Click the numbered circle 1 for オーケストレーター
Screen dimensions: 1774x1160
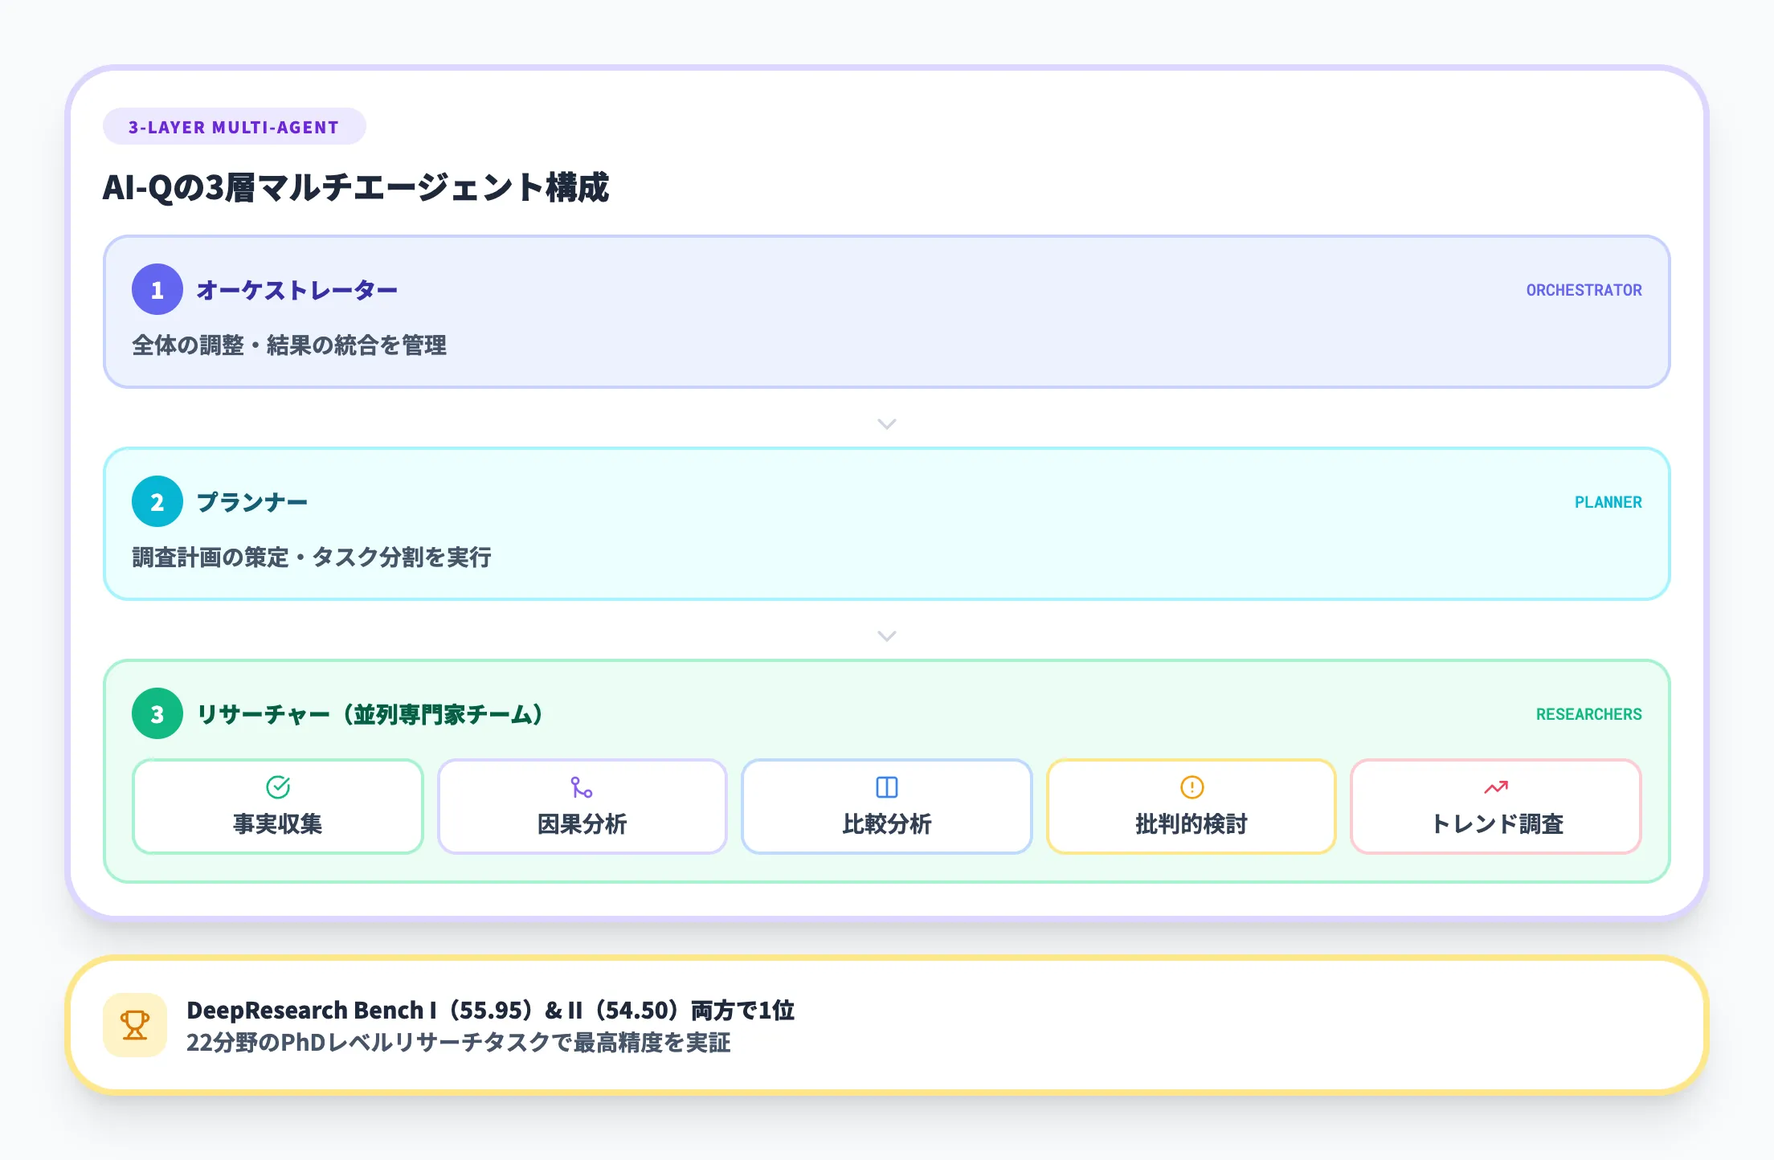coord(157,289)
